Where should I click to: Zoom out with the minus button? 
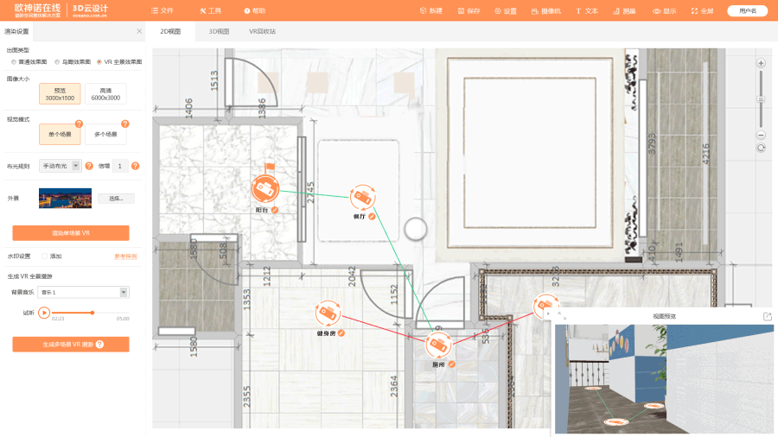tap(761, 135)
